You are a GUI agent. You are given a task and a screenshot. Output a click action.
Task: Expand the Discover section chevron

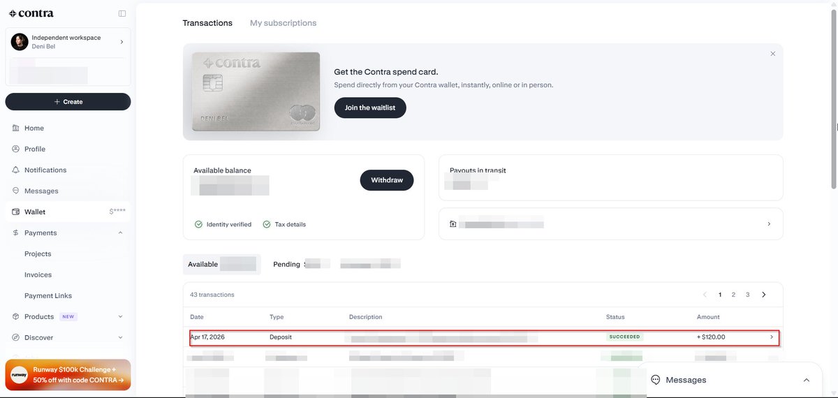120,337
